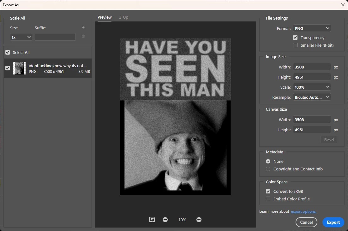Close the Export As dialog
Screen dimensions: 348x231
tap(343, 5)
